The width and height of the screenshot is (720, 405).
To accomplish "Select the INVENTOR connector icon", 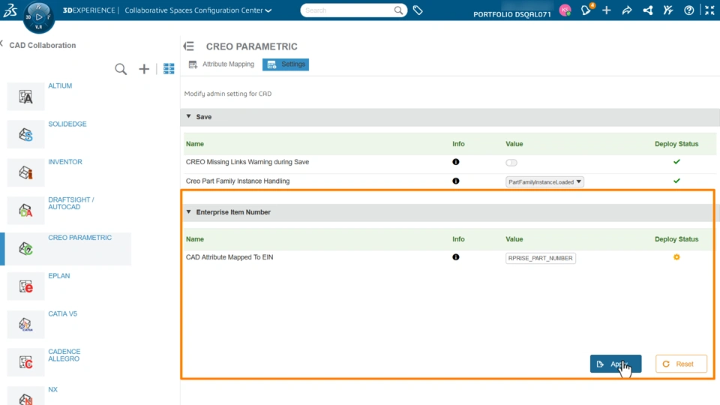I will pyautogui.click(x=25, y=172).
